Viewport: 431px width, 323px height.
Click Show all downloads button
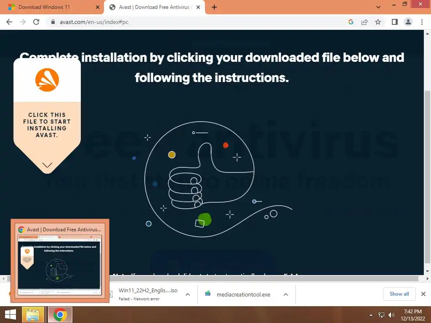399,294
